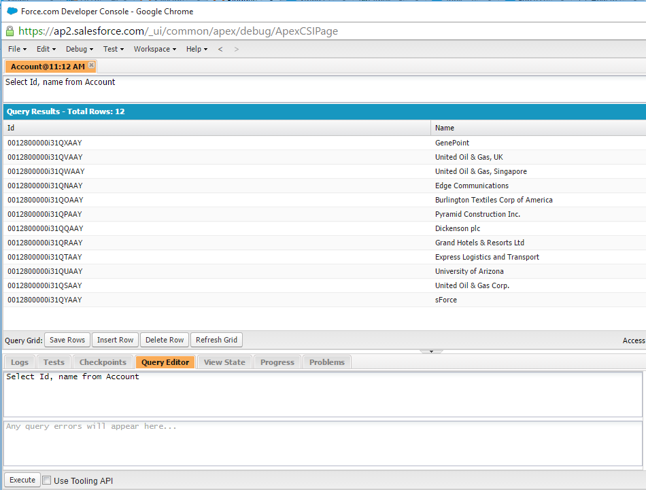The width and height of the screenshot is (646, 490).
Task: Open the Workspace dropdown menu
Action: pyautogui.click(x=153, y=49)
